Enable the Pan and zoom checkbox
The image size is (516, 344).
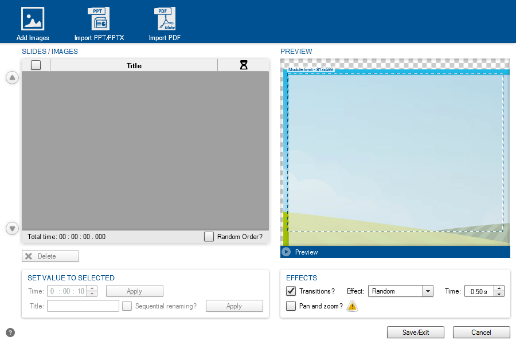(291, 306)
